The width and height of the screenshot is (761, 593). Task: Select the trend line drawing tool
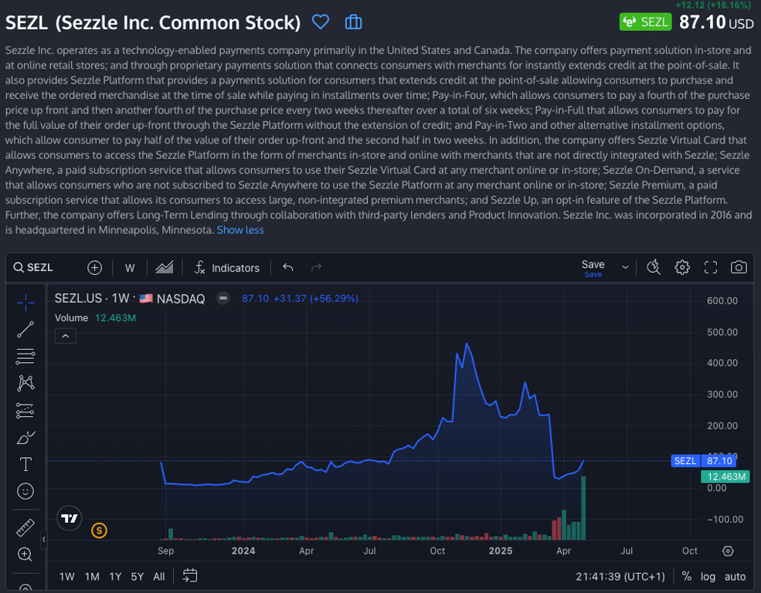coord(25,329)
